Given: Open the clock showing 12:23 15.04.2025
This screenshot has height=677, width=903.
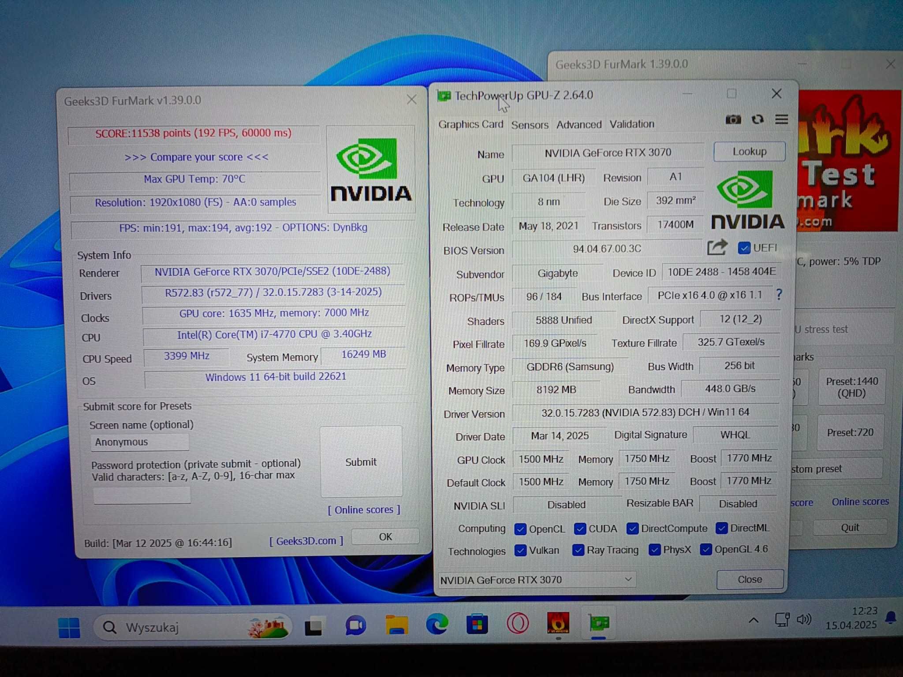Looking at the screenshot, I should click(851, 618).
